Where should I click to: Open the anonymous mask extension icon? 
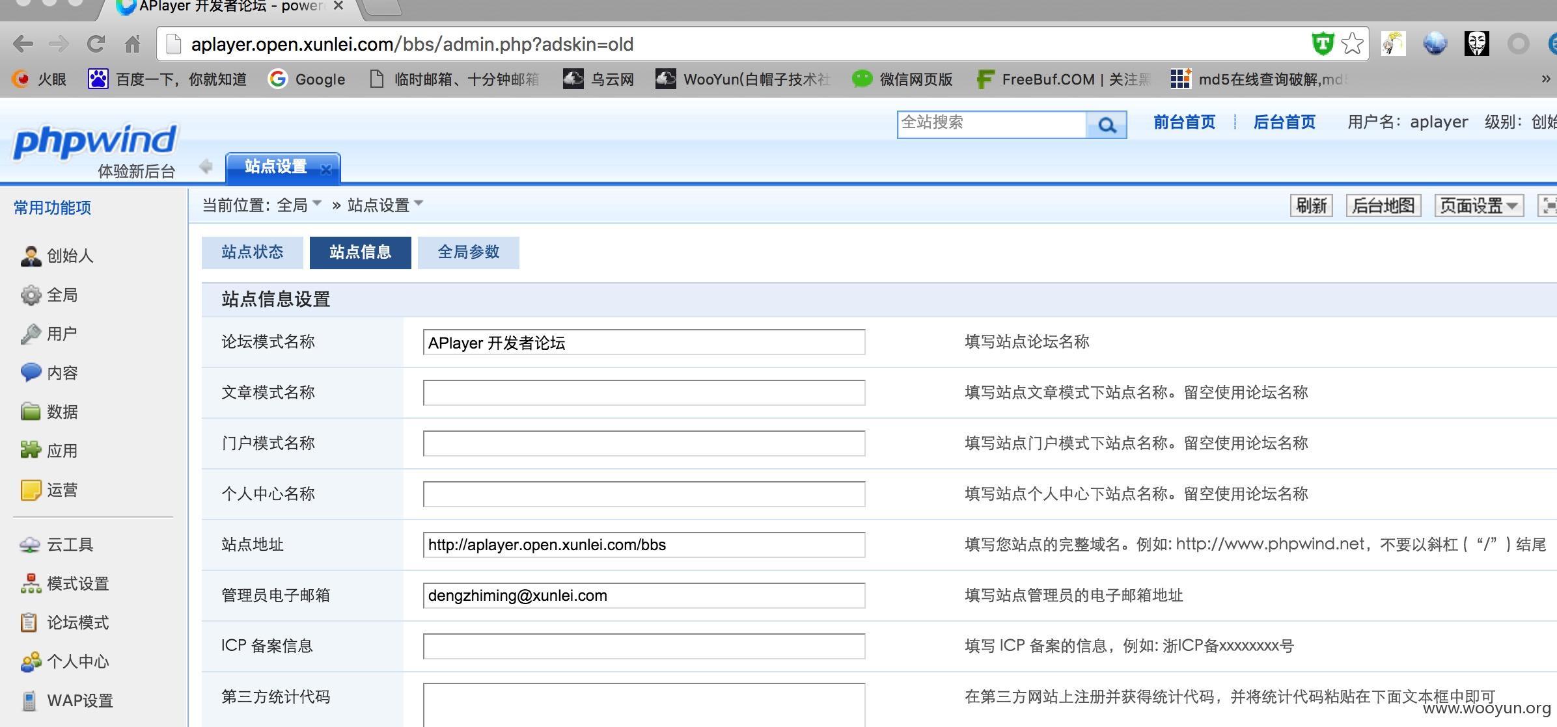click(1476, 44)
